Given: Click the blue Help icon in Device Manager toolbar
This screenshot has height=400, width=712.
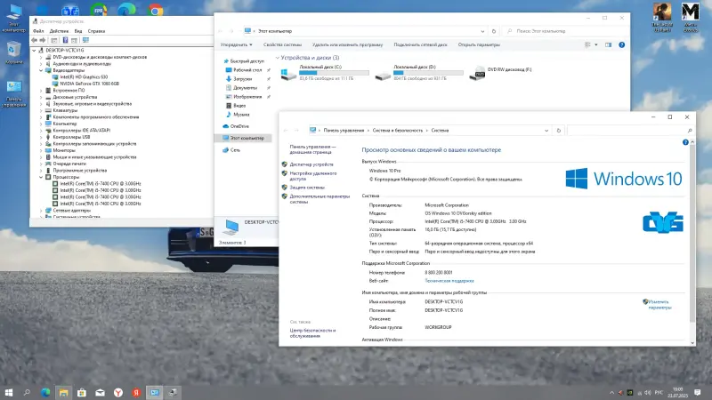Looking at the screenshot, I should pyautogui.click(x=65, y=40).
